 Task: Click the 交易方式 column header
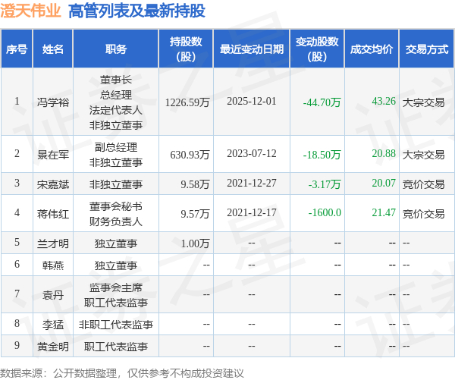(x=427, y=49)
